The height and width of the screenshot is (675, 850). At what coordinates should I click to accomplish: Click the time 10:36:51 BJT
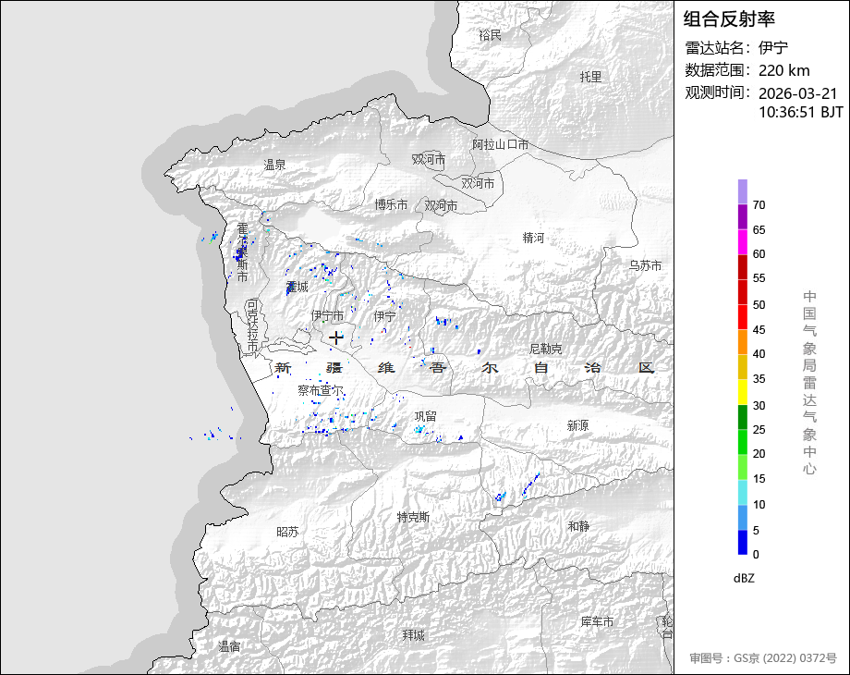tap(801, 112)
